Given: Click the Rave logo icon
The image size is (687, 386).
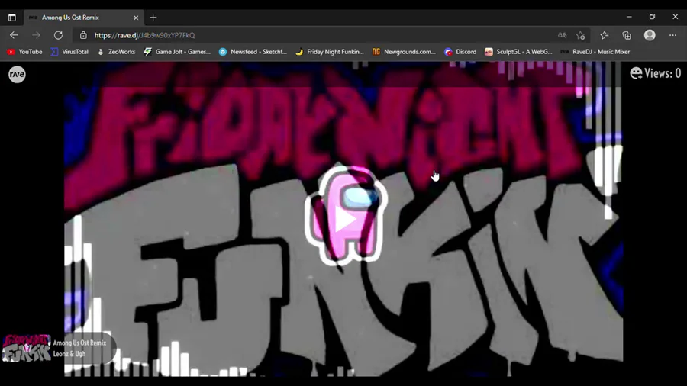Looking at the screenshot, I should pyautogui.click(x=17, y=75).
